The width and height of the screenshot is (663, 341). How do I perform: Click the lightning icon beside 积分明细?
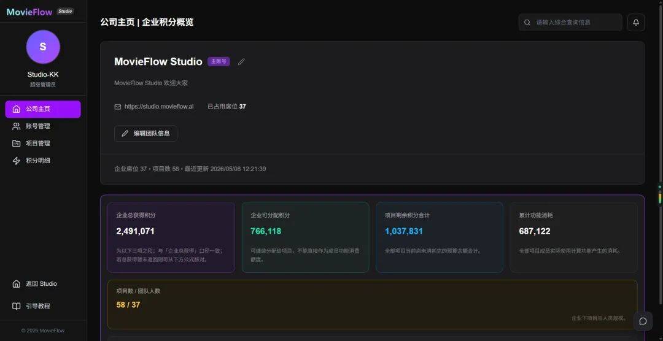[17, 161]
